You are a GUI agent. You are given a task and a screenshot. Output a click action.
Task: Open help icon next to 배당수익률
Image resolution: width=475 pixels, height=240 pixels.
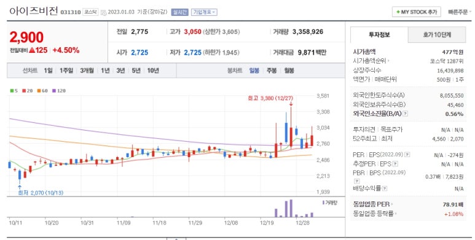click(x=385, y=188)
